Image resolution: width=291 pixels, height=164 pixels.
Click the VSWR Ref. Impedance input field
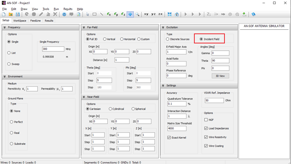click(x=214, y=100)
